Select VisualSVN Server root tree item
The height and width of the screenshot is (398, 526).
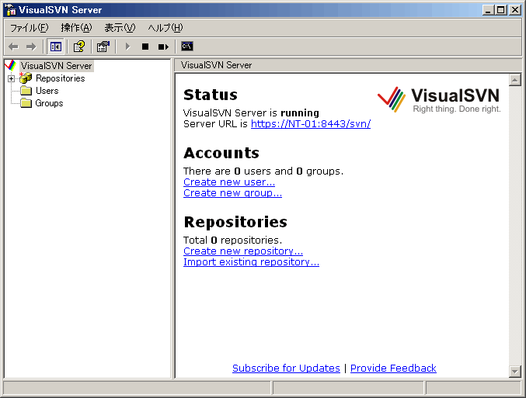[57, 66]
